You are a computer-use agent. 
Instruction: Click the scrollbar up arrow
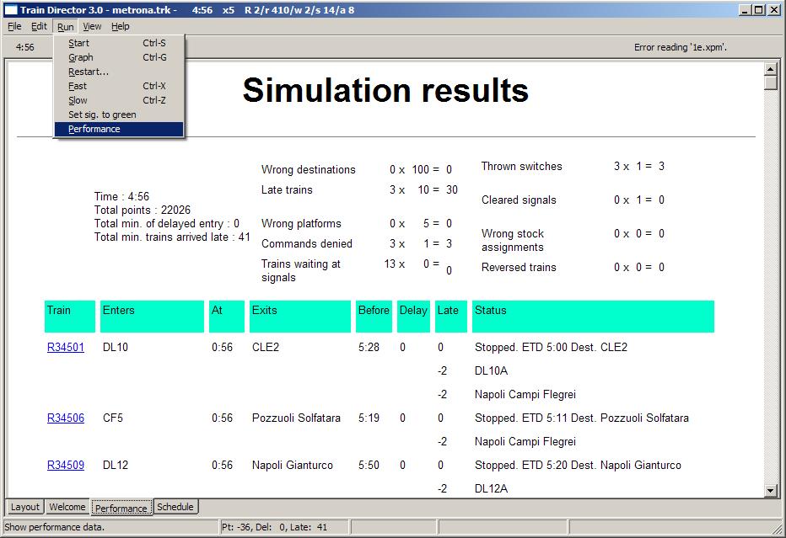tap(770, 69)
